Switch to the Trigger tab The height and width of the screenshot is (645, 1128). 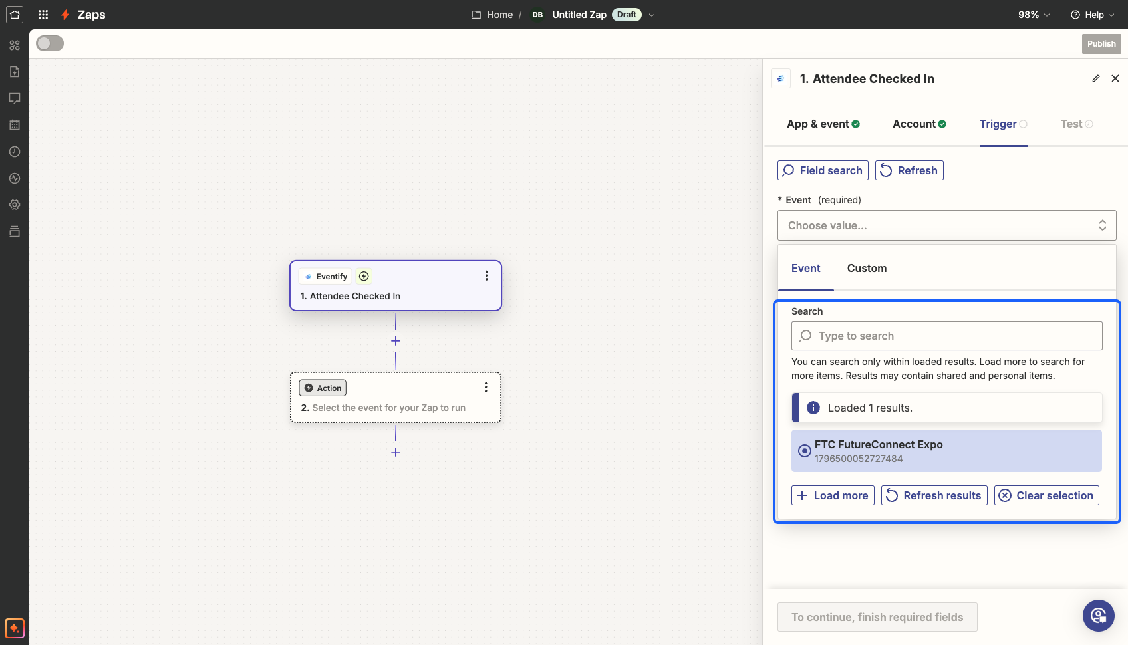(x=1004, y=124)
